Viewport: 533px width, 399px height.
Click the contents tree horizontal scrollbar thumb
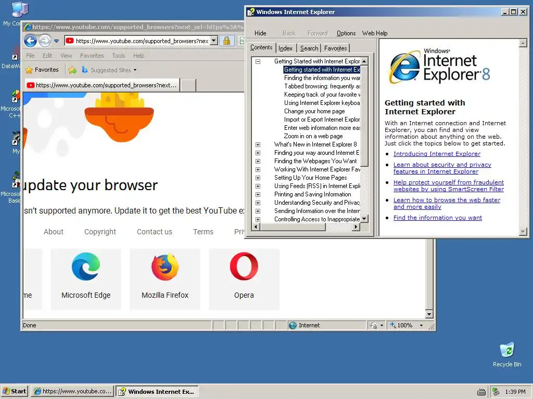coord(293,227)
